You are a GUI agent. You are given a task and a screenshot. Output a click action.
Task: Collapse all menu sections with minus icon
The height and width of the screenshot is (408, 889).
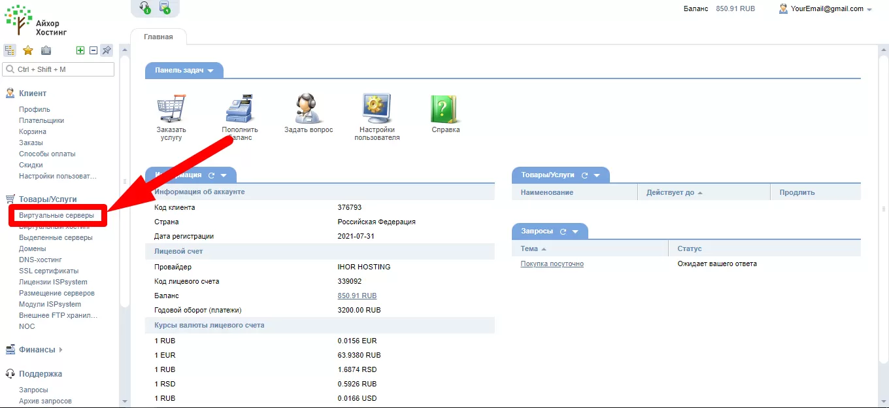point(93,50)
